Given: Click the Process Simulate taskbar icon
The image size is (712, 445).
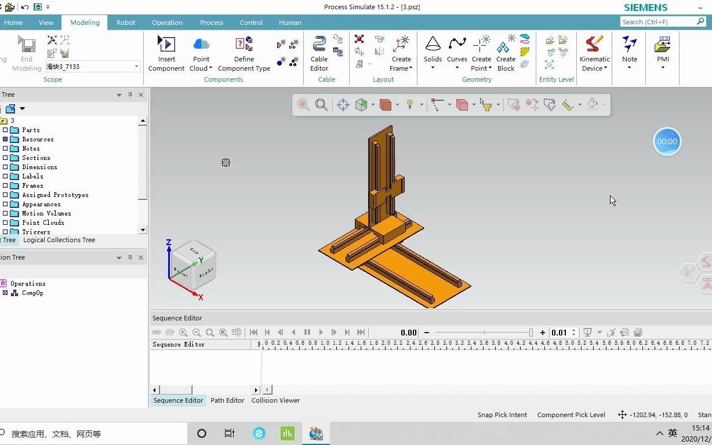Looking at the screenshot, I should click(x=316, y=433).
